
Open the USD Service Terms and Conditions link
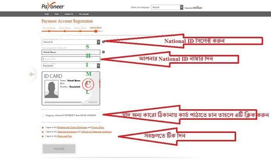point(96,132)
